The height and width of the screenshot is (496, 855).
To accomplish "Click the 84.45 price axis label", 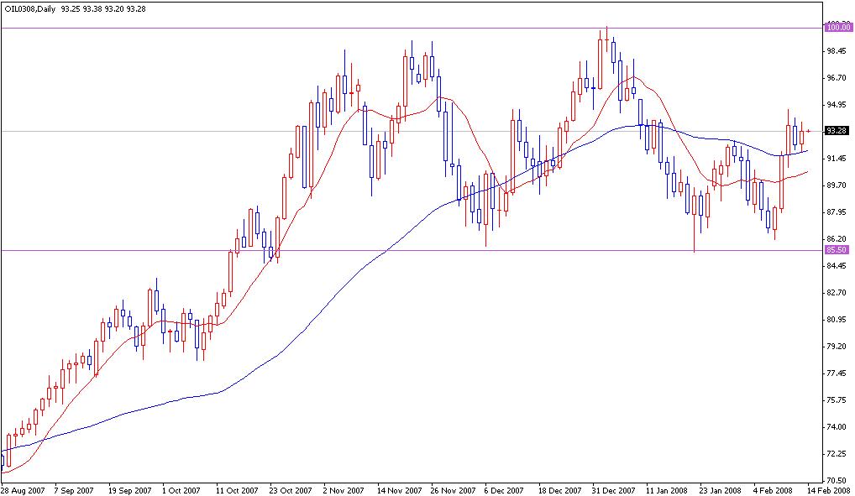I will pyautogui.click(x=837, y=266).
